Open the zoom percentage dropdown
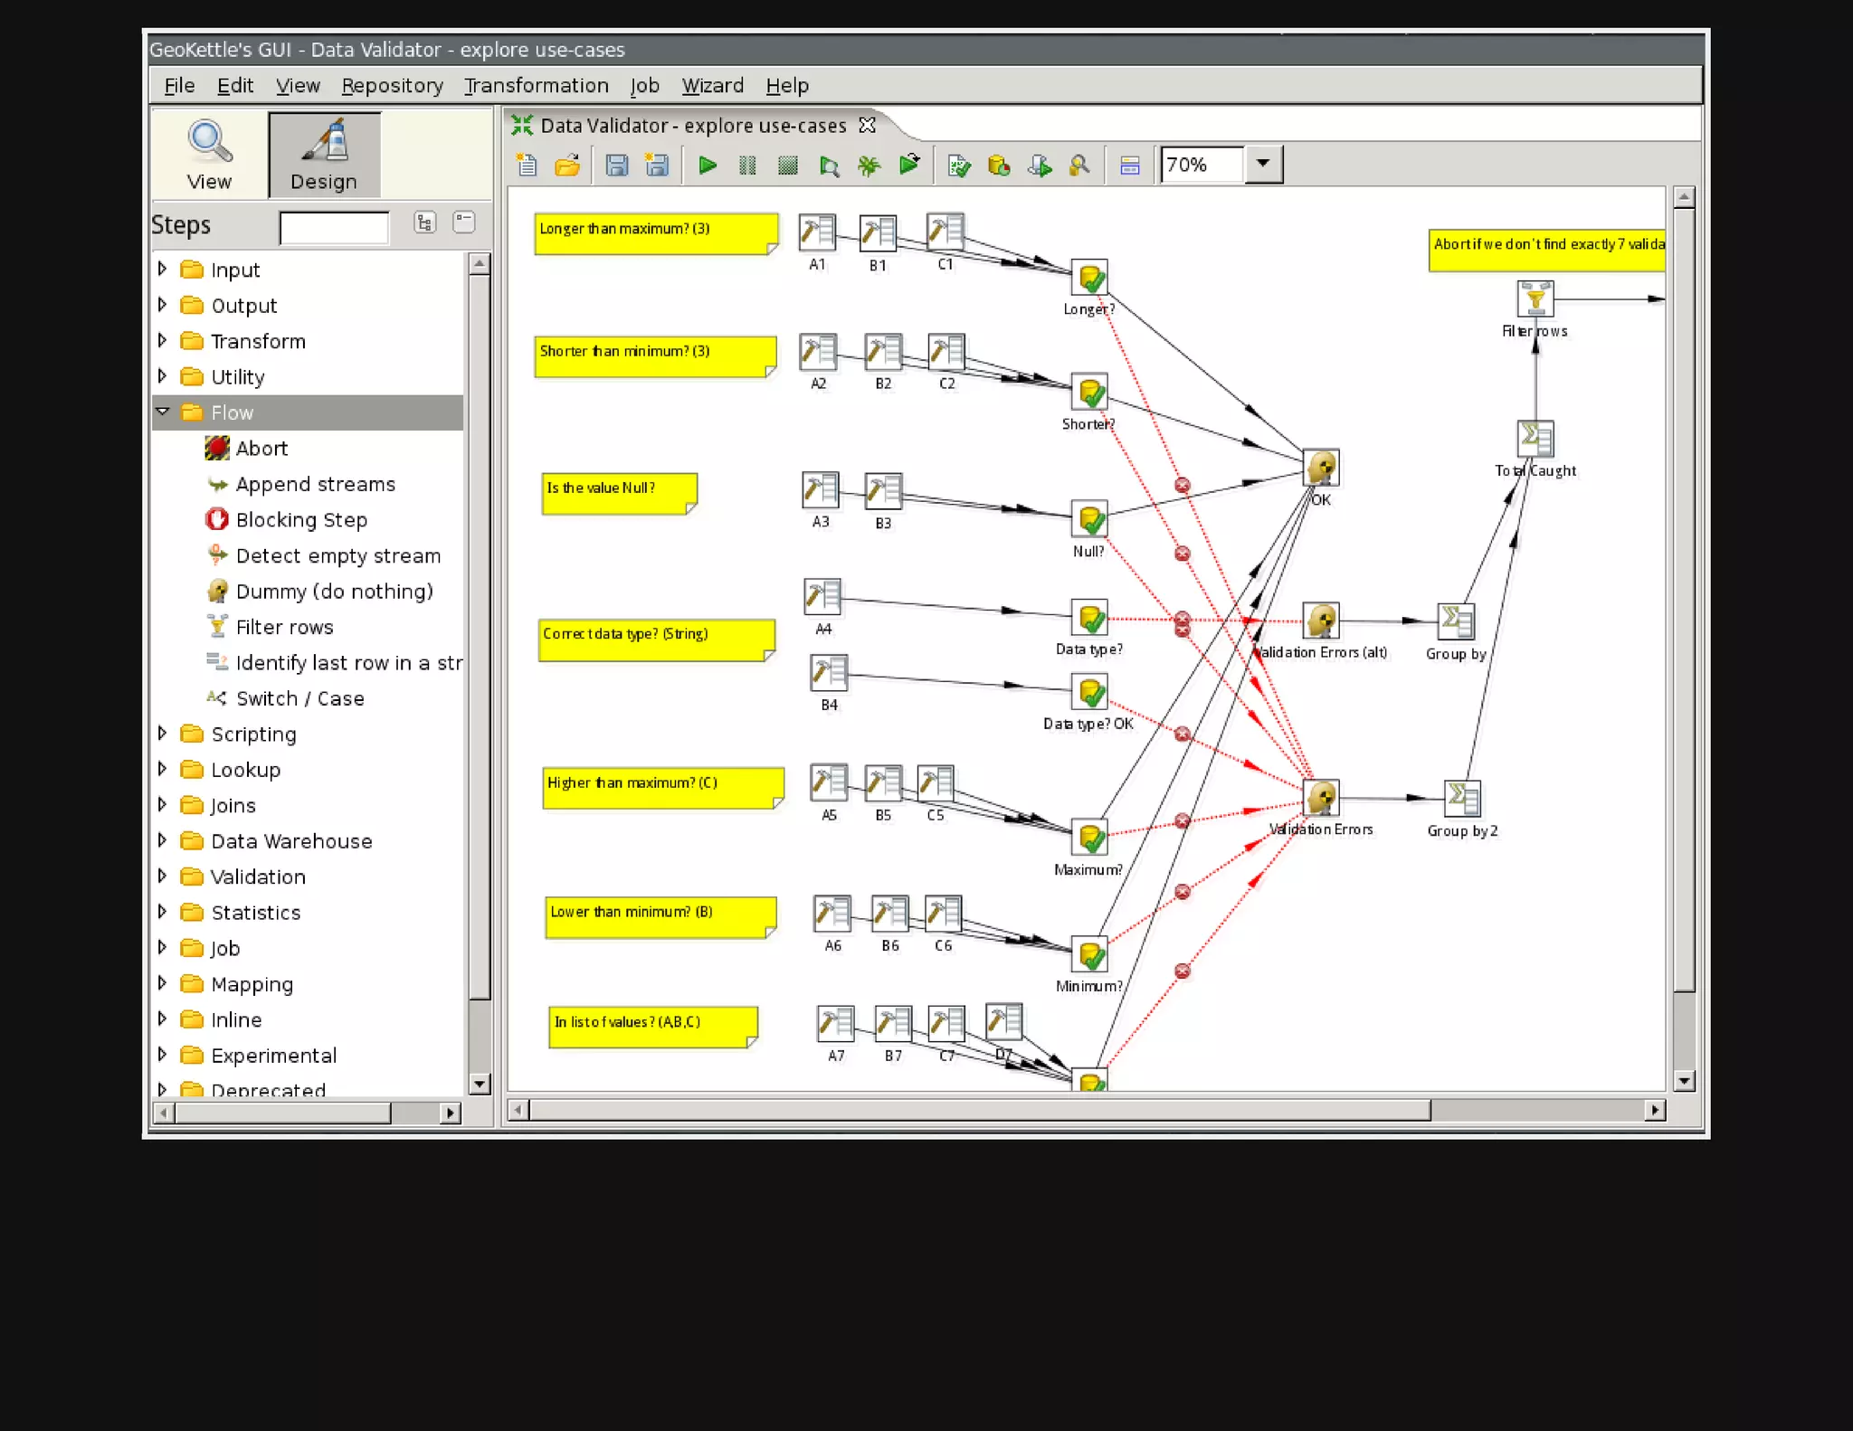 [1263, 165]
